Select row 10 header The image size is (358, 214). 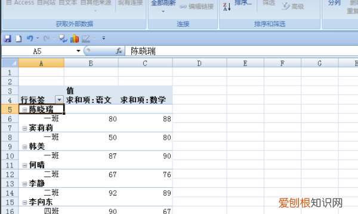[10, 156]
